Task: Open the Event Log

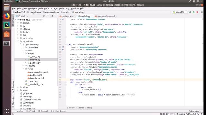Action: click(x=194, y=111)
